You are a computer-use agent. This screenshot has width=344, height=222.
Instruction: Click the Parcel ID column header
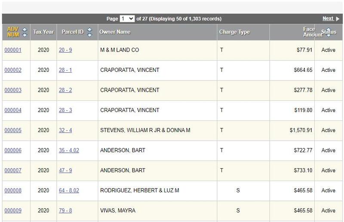pyautogui.click(x=72, y=32)
